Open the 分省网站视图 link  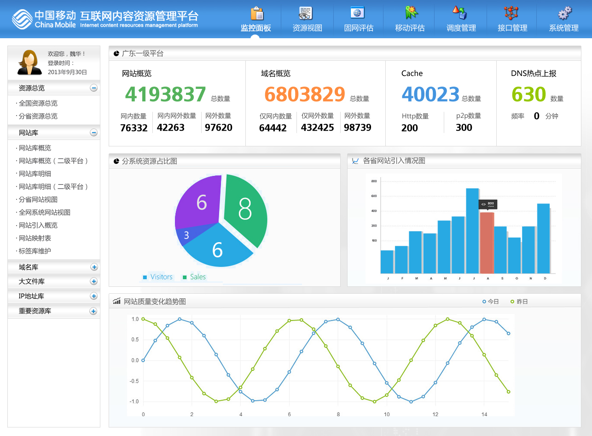click(38, 199)
